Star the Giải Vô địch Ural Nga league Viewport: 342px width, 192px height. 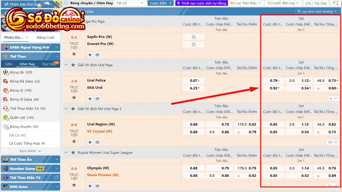(72, 65)
